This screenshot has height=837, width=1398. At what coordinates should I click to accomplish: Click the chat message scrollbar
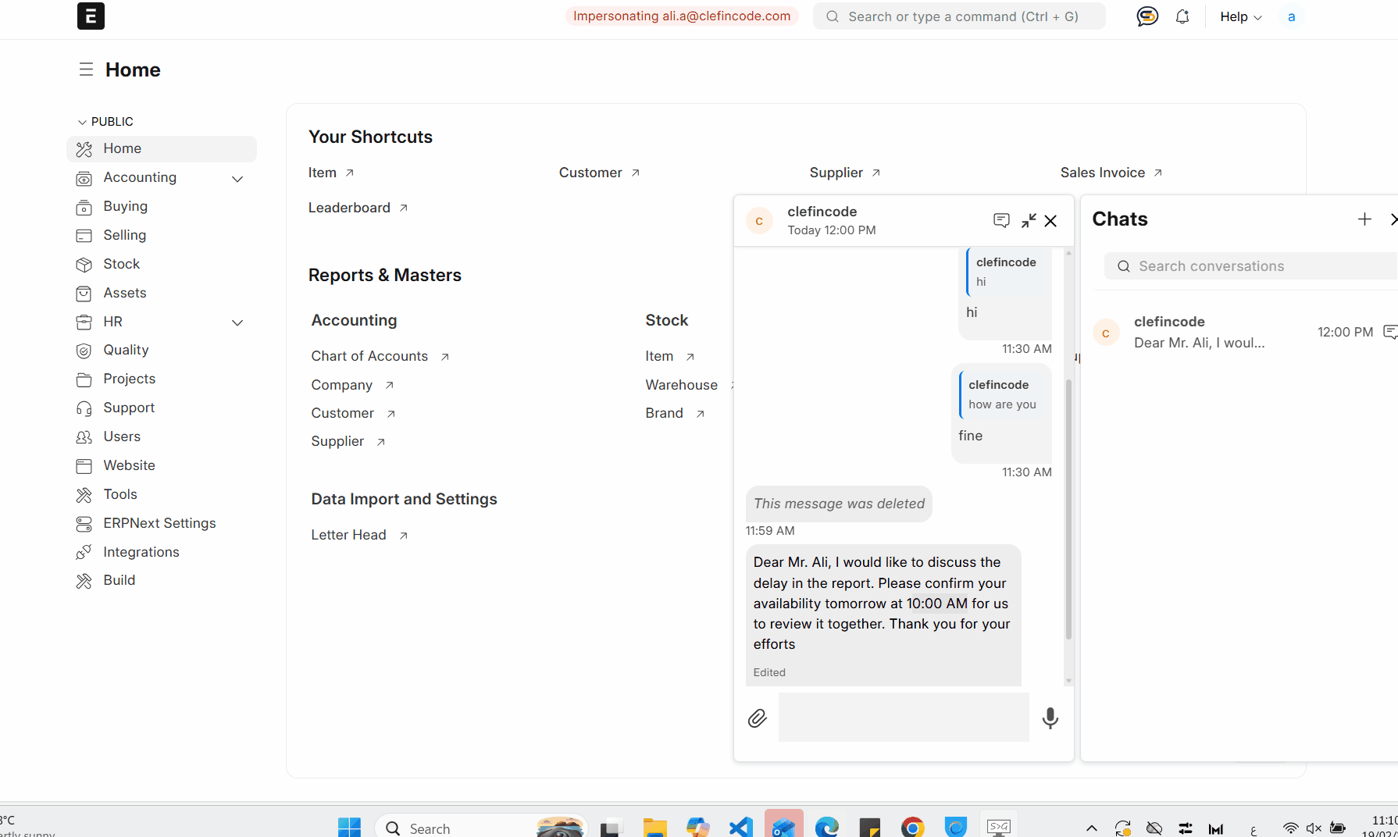pyautogui.click(x=1068, y=508)
